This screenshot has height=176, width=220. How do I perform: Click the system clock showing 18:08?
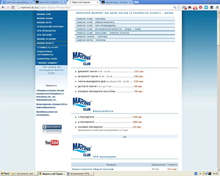(x=215, y=174)
